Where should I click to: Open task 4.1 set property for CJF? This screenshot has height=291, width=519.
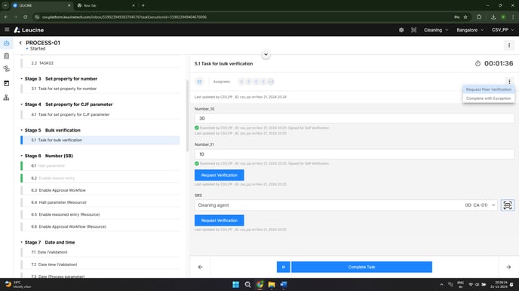coord(100,114)
